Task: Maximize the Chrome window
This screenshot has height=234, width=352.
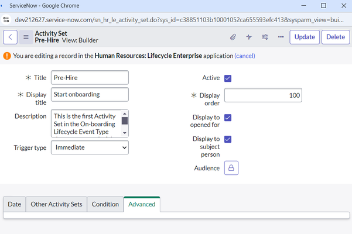Action: click(323, 6)
